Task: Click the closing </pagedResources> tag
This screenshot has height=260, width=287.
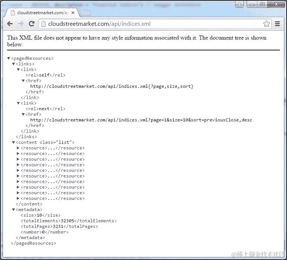Action: coord(34,243)
